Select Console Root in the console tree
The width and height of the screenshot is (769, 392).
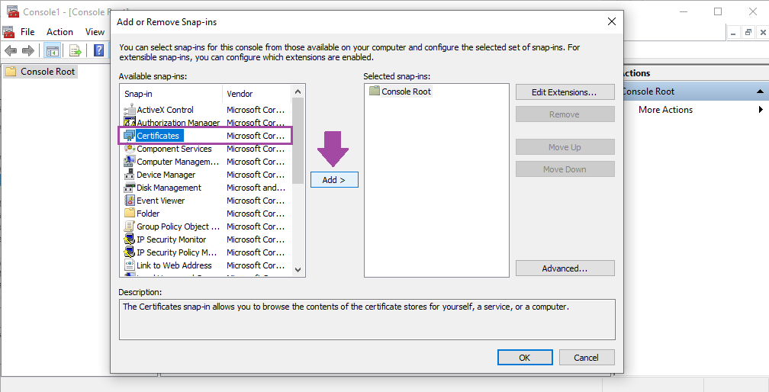pos(47,72)
